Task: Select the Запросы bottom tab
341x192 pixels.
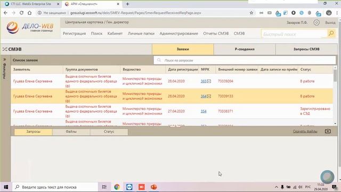Action: (33, 132)
